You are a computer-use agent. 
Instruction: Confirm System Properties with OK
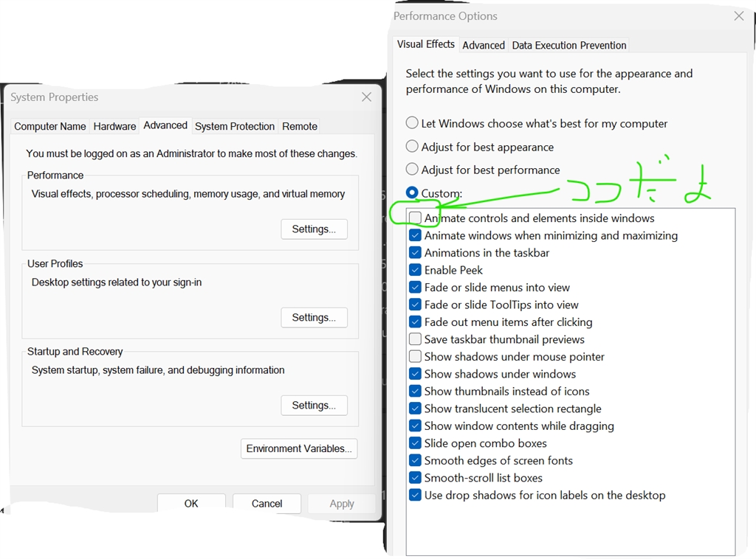point(191,504)
